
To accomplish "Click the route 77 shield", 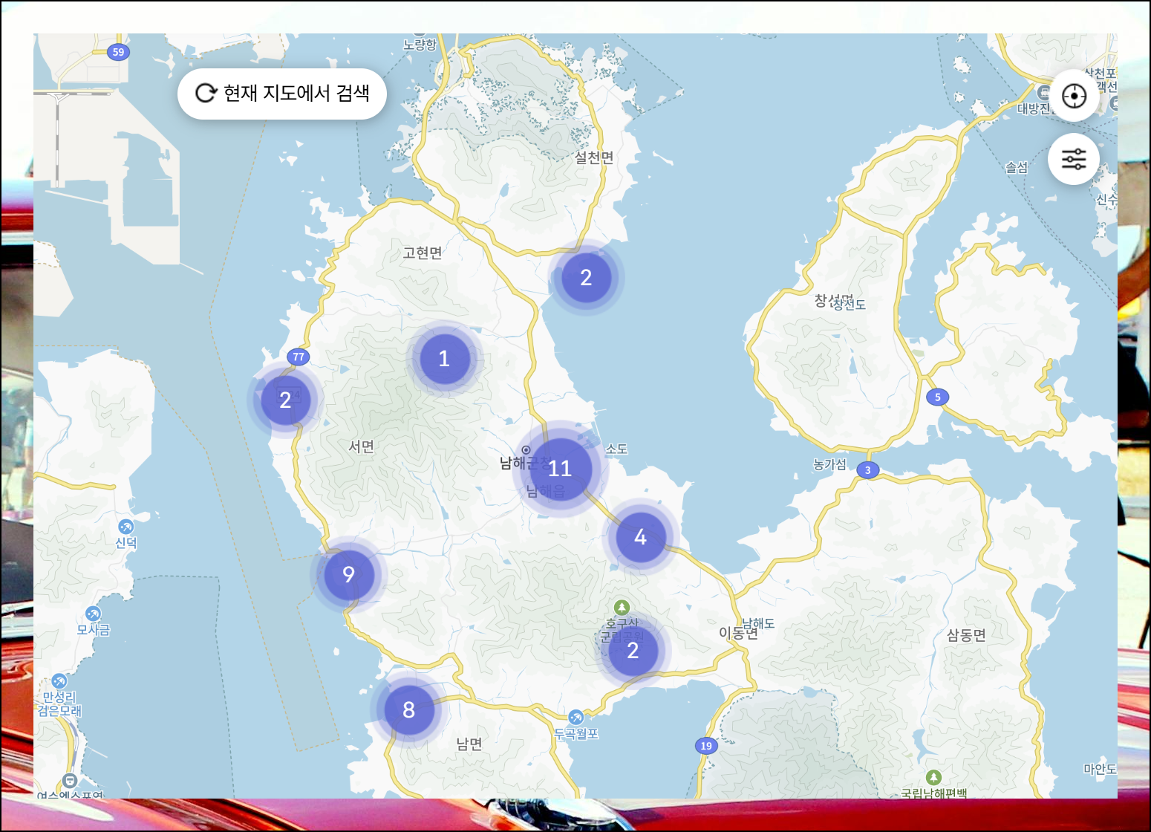I will click(299, 357).
